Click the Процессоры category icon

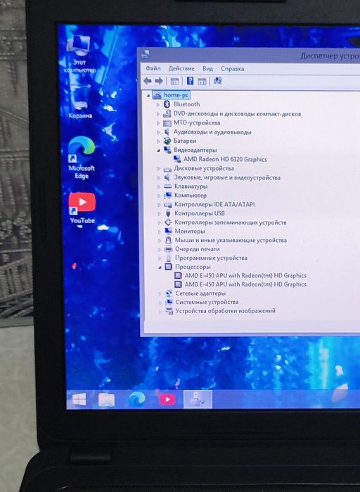tap(169, 267)
